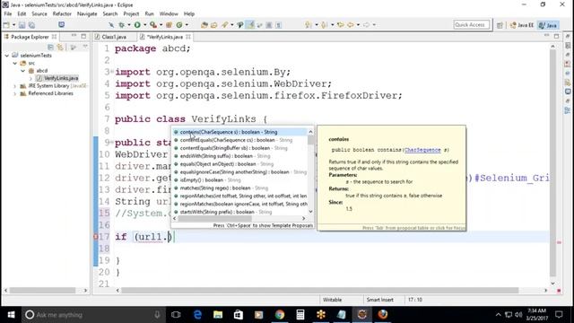Screen dimensions: 574x323
Task: Toggle Mark Occurrences highlighted toolbar button
Action: click(251, 25)
